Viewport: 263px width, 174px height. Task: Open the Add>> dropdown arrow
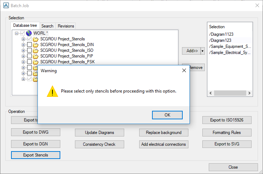[x=203, y=51]
